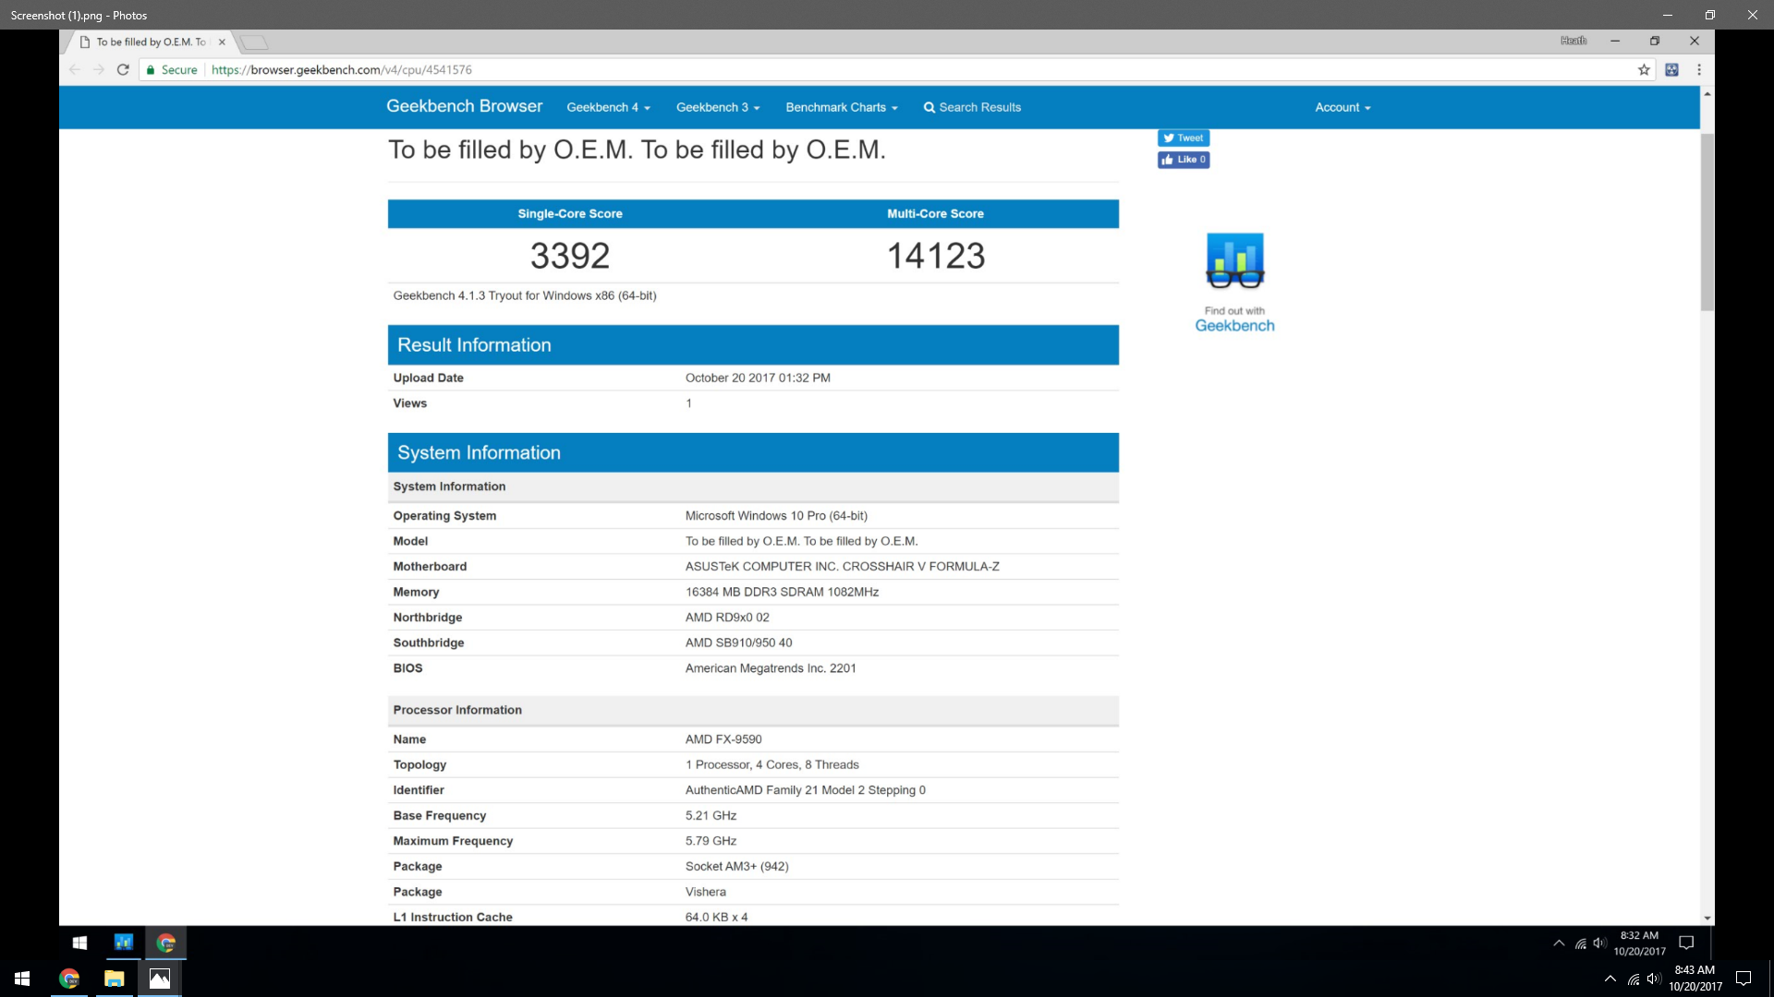Click the '16384 MB DDR3 SDRAM 1082MHz' memory value
The image size is (1774, 997).
[x=782, y=592]
